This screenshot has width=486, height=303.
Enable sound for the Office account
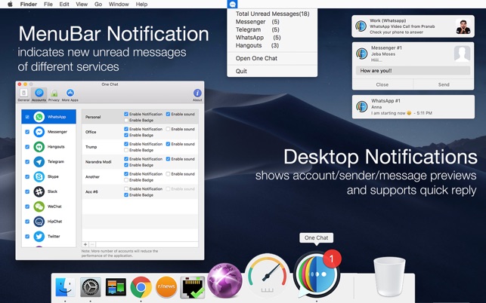(x=169, y=129)
